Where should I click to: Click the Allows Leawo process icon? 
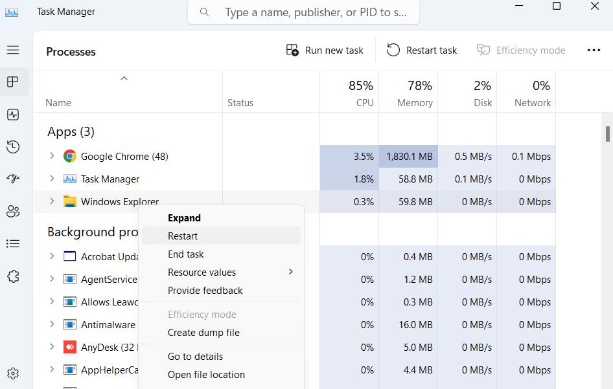[x=69, y=302]
